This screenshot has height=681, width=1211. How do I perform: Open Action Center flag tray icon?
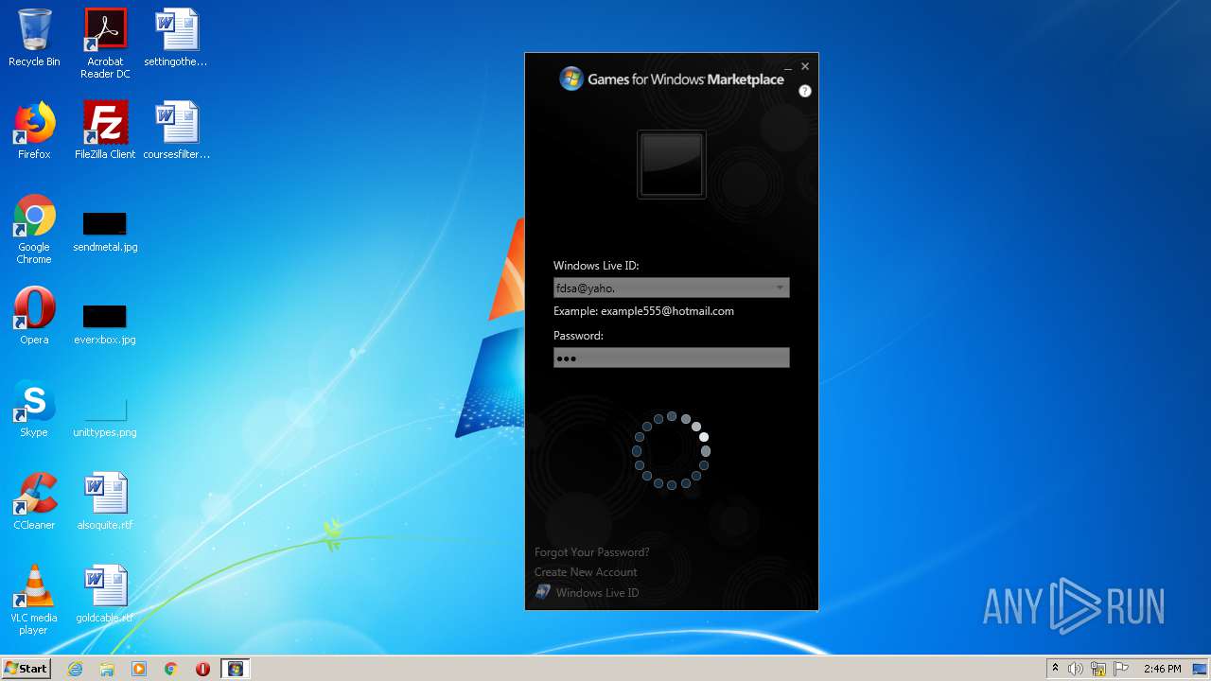point(1121,669)
